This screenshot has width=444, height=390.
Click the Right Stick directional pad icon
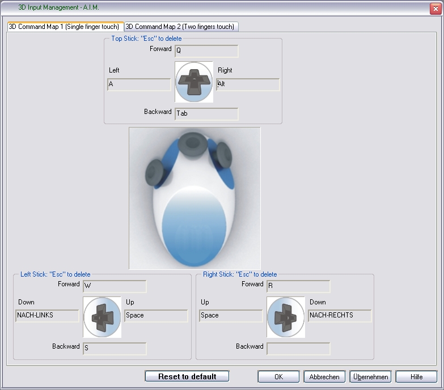pos(286,317)
